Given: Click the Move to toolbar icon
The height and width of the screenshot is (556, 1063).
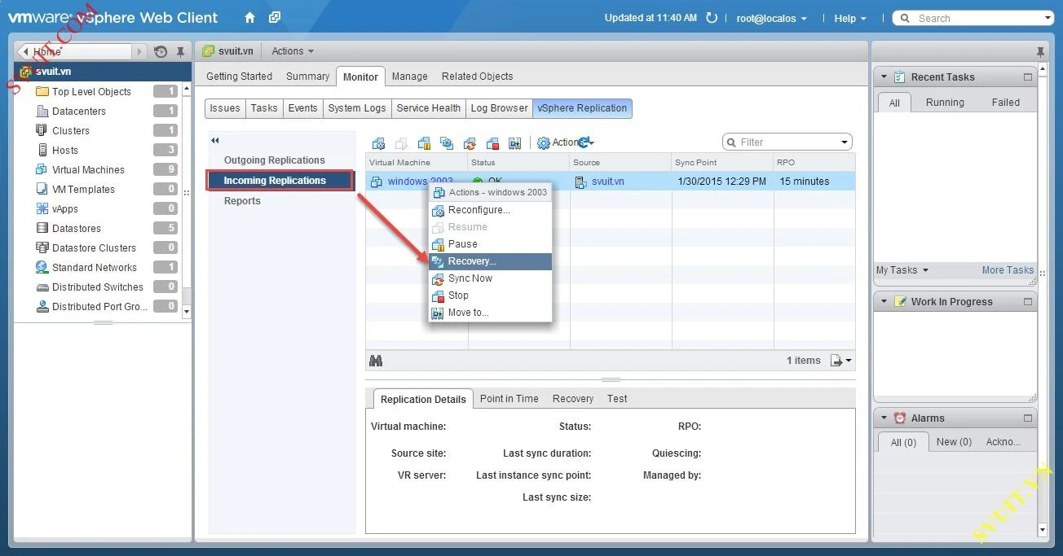Looking at the screenshot, I should click(514, 143).
